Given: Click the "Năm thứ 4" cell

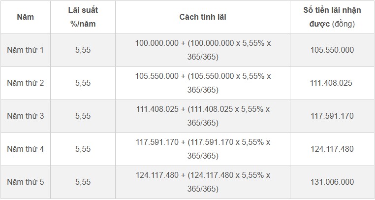Looking at the screenshot, I should [25, 149].
